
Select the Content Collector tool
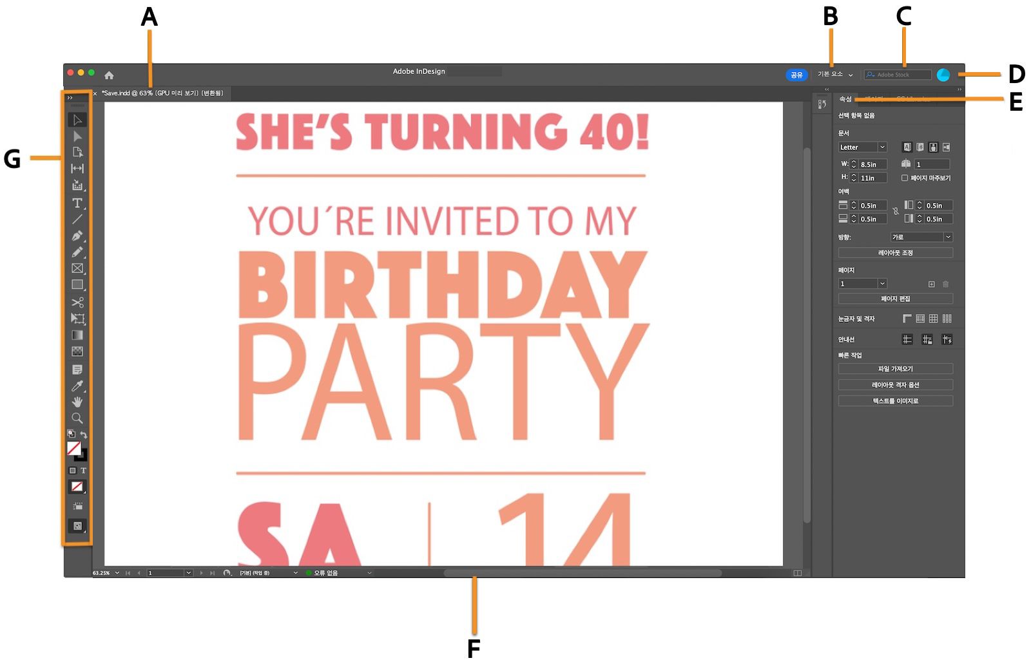77,185
